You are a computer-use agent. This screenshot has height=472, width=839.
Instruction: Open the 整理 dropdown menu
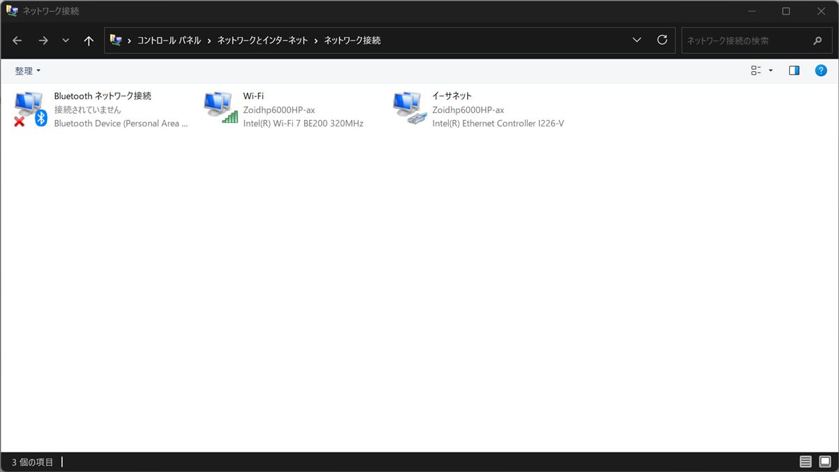(x=28, y=71)
